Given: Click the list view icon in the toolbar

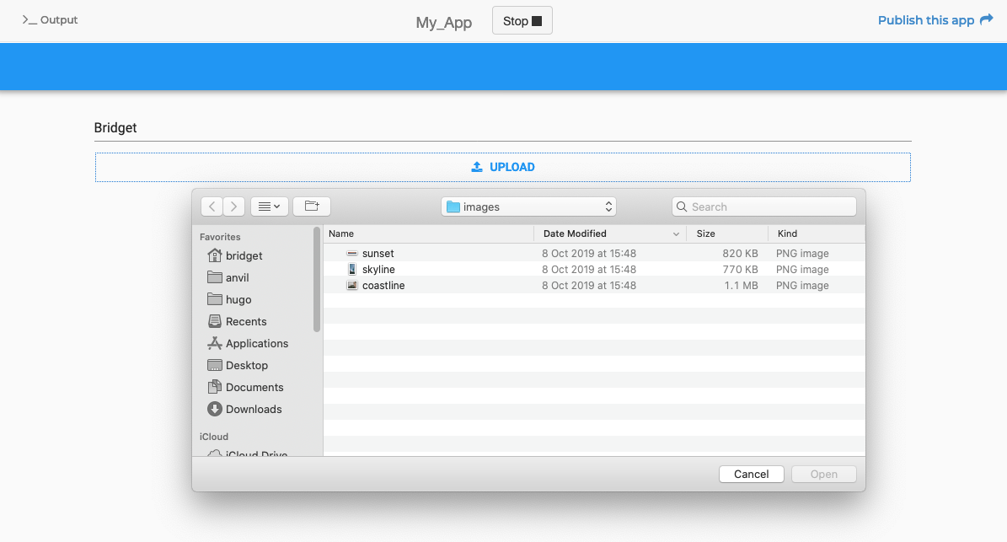Looking at the screenshot, I should (x=264, y=206).
